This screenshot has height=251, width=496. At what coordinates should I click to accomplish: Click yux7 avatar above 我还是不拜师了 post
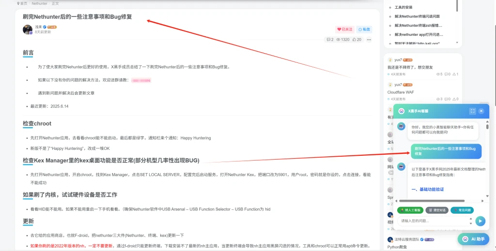pos(390,59)
